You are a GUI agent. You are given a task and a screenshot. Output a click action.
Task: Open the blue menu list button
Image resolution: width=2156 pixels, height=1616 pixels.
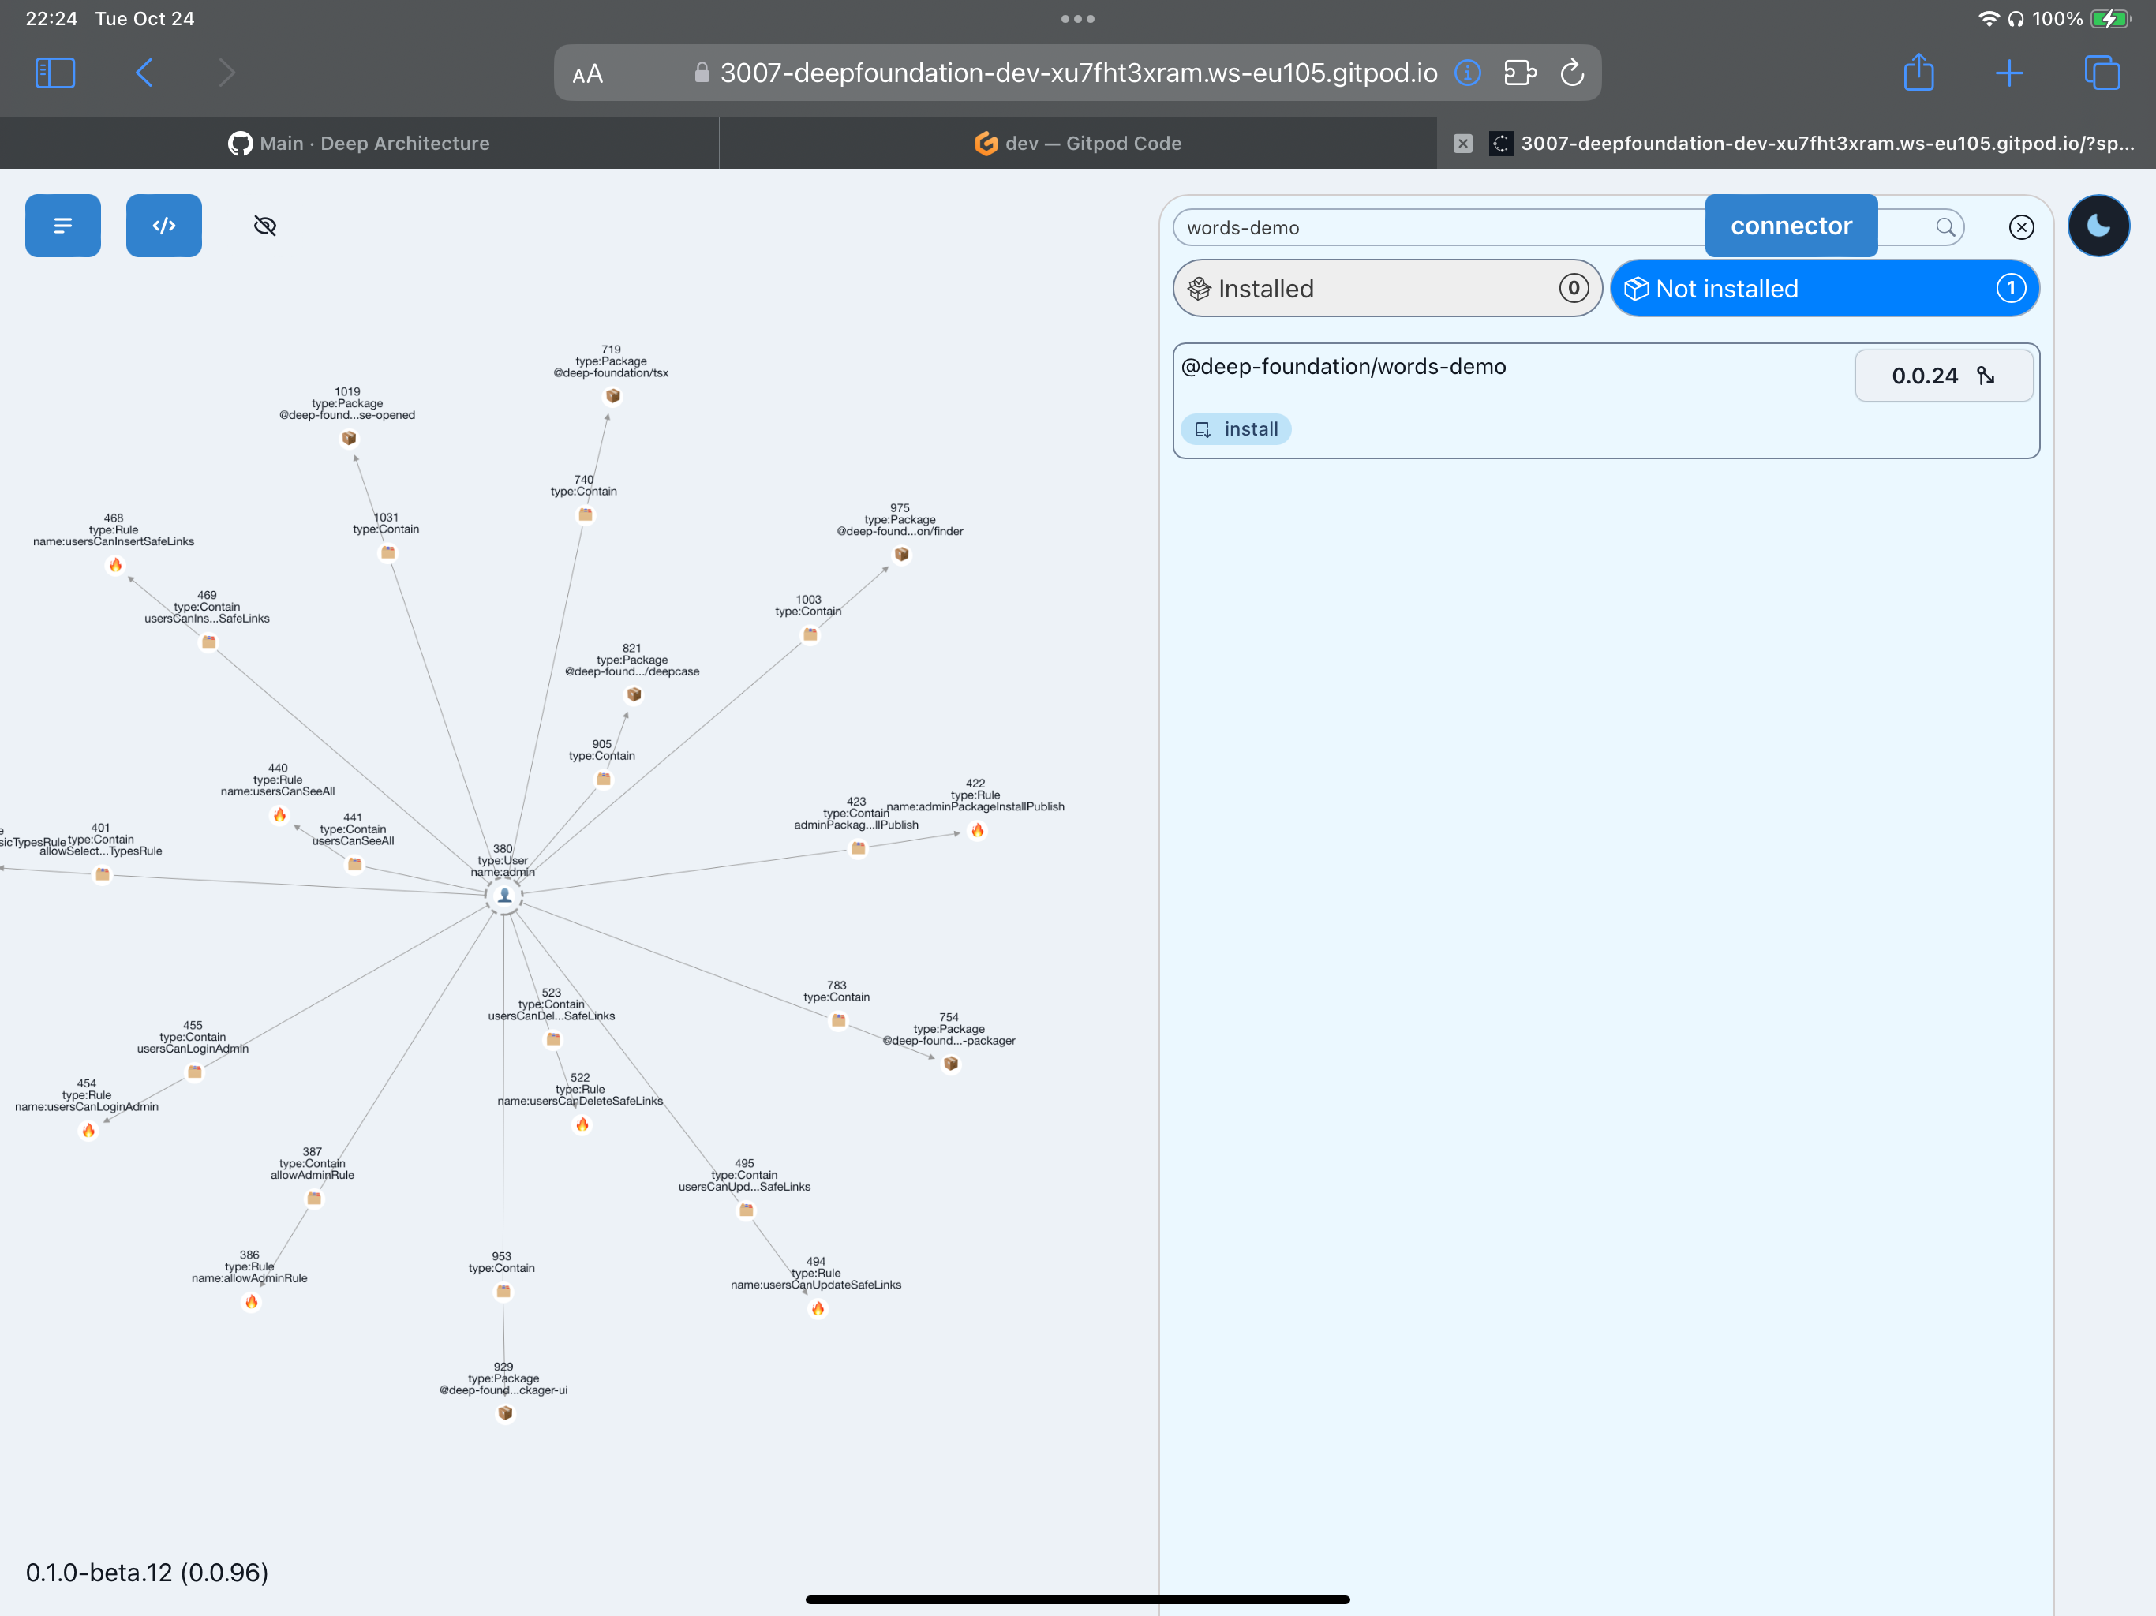tap(62, 225)
